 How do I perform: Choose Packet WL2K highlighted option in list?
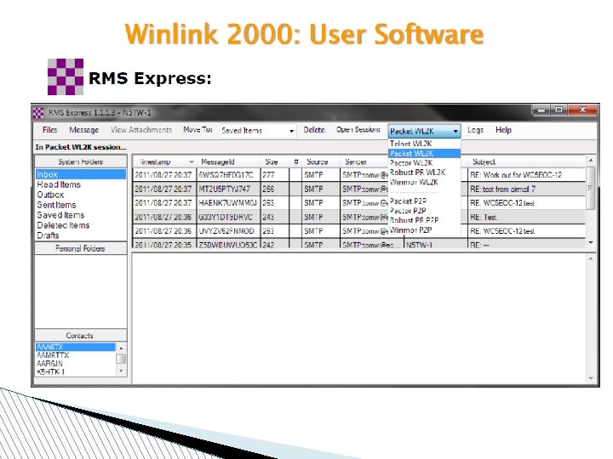424,153
